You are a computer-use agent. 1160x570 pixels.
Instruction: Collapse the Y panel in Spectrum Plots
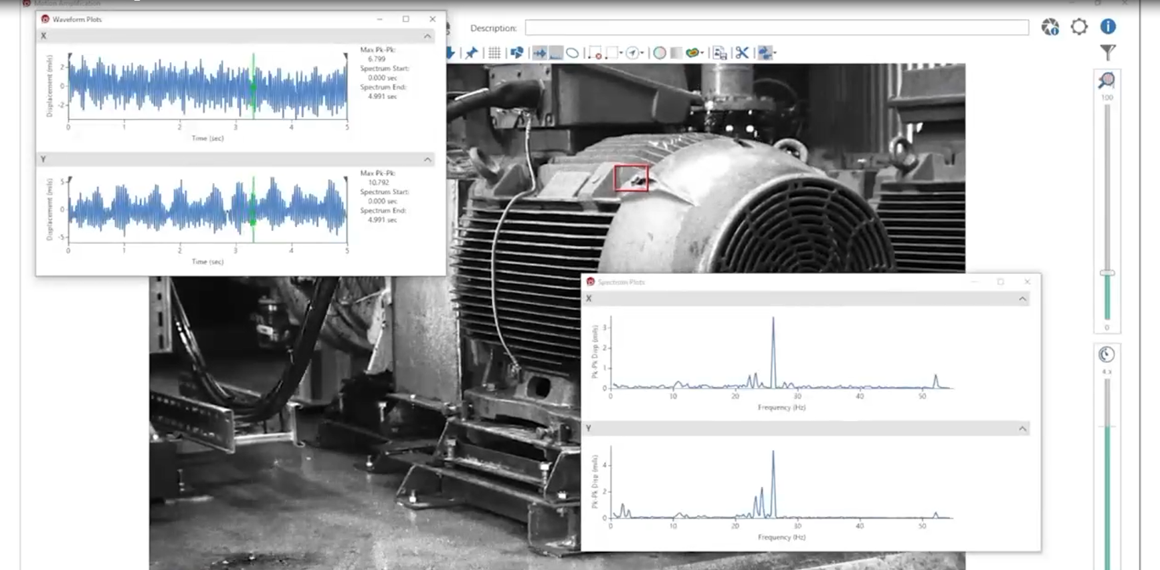[1022, 428]
